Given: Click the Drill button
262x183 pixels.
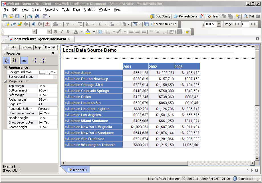Looking at the screenshot, I should (249, 16).
